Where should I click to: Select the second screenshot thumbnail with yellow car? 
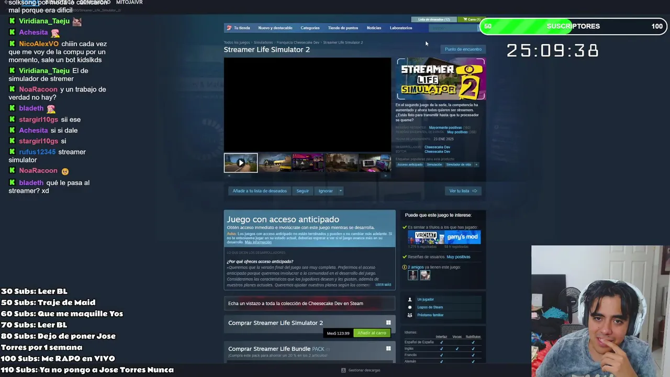coord(274,163)
